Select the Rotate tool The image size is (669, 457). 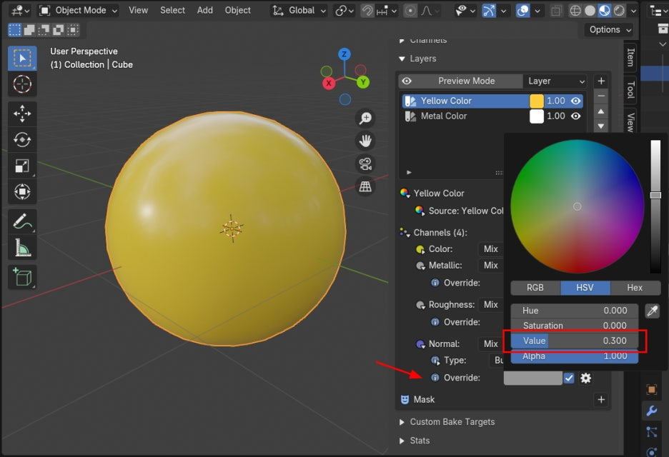coord(22,139)
